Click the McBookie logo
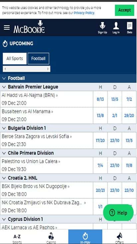137x244 pixels. [29, 27]
